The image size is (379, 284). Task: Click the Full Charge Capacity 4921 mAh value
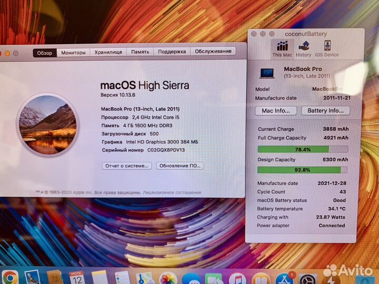pos(336,138)
